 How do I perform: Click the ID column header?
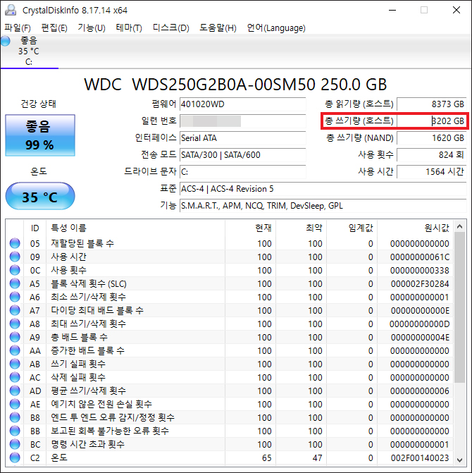(35, 228)
